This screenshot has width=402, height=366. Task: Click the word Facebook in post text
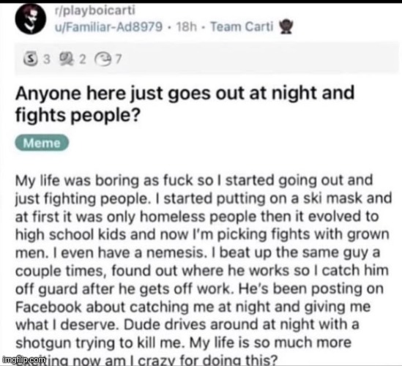[x=48, y=307]
